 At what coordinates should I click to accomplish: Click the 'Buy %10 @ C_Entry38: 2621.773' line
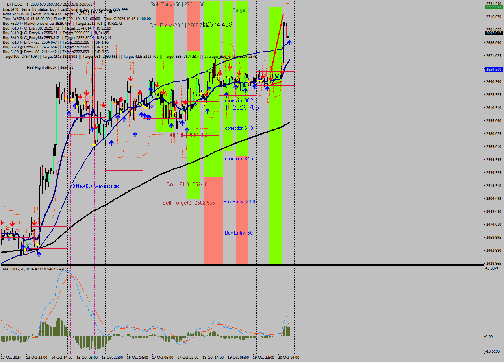coord(57,28)
